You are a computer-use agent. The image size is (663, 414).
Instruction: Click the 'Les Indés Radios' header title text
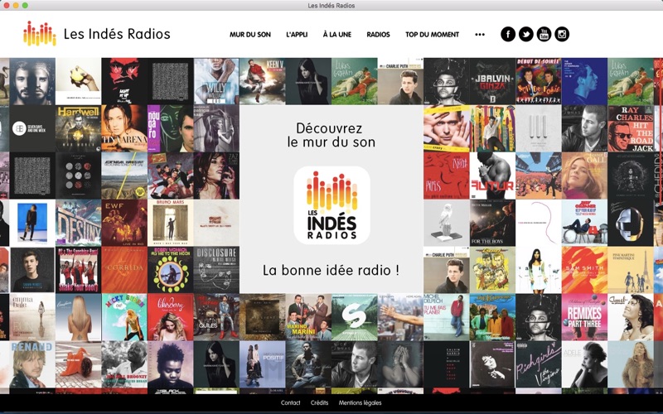[117, 34]
